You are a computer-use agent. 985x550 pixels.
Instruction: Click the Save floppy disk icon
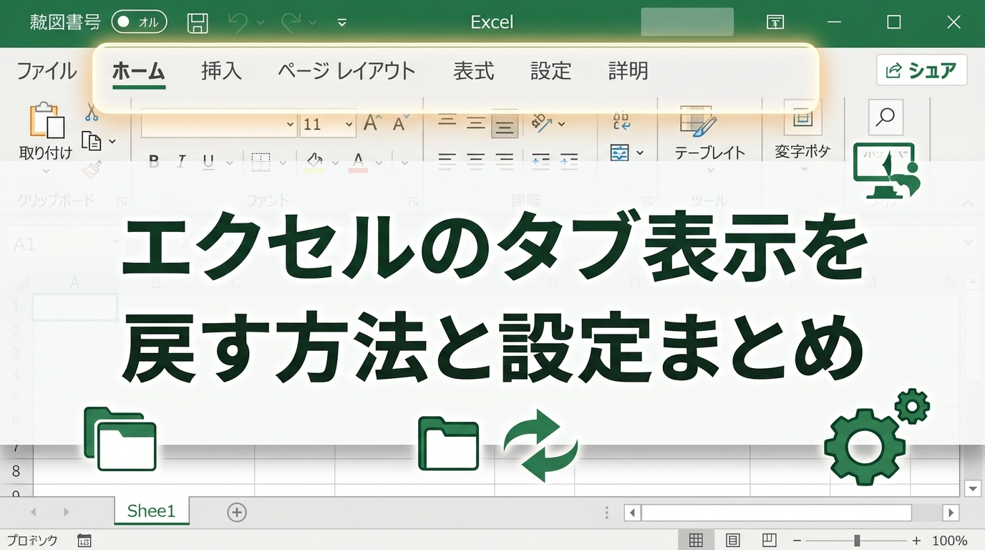pyautogui.click(x=198, y=23)
